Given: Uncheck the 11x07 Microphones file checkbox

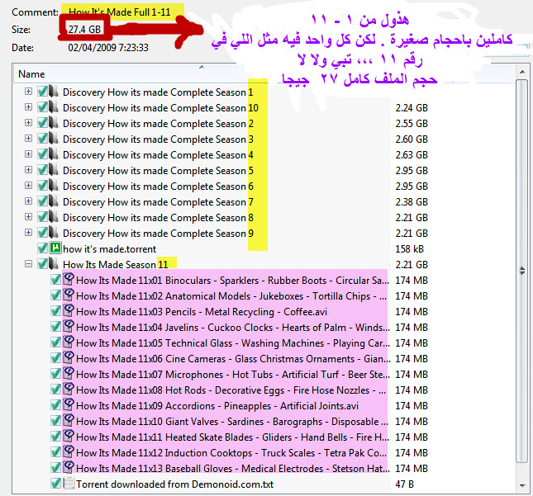Looking at the screenshot, I should (55, 373).
